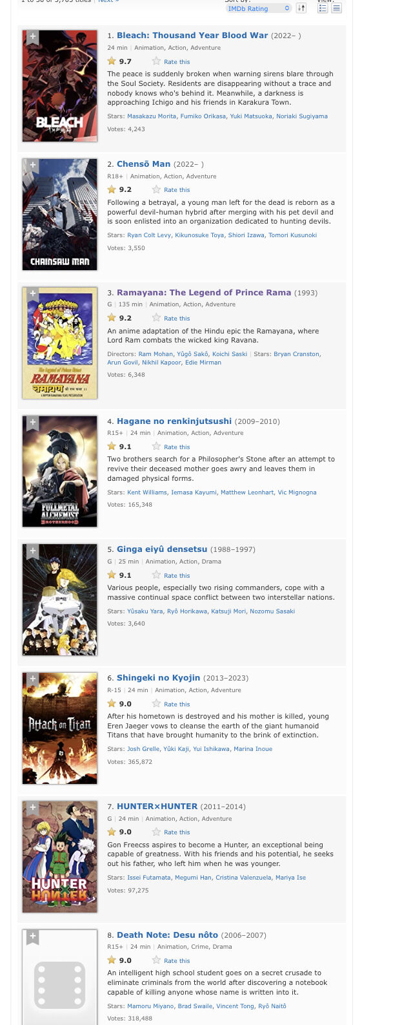Rate Death Note via Rate this star
This screenshot has width=402, height=1025.
pyautogui.click(x=171, y=960)
